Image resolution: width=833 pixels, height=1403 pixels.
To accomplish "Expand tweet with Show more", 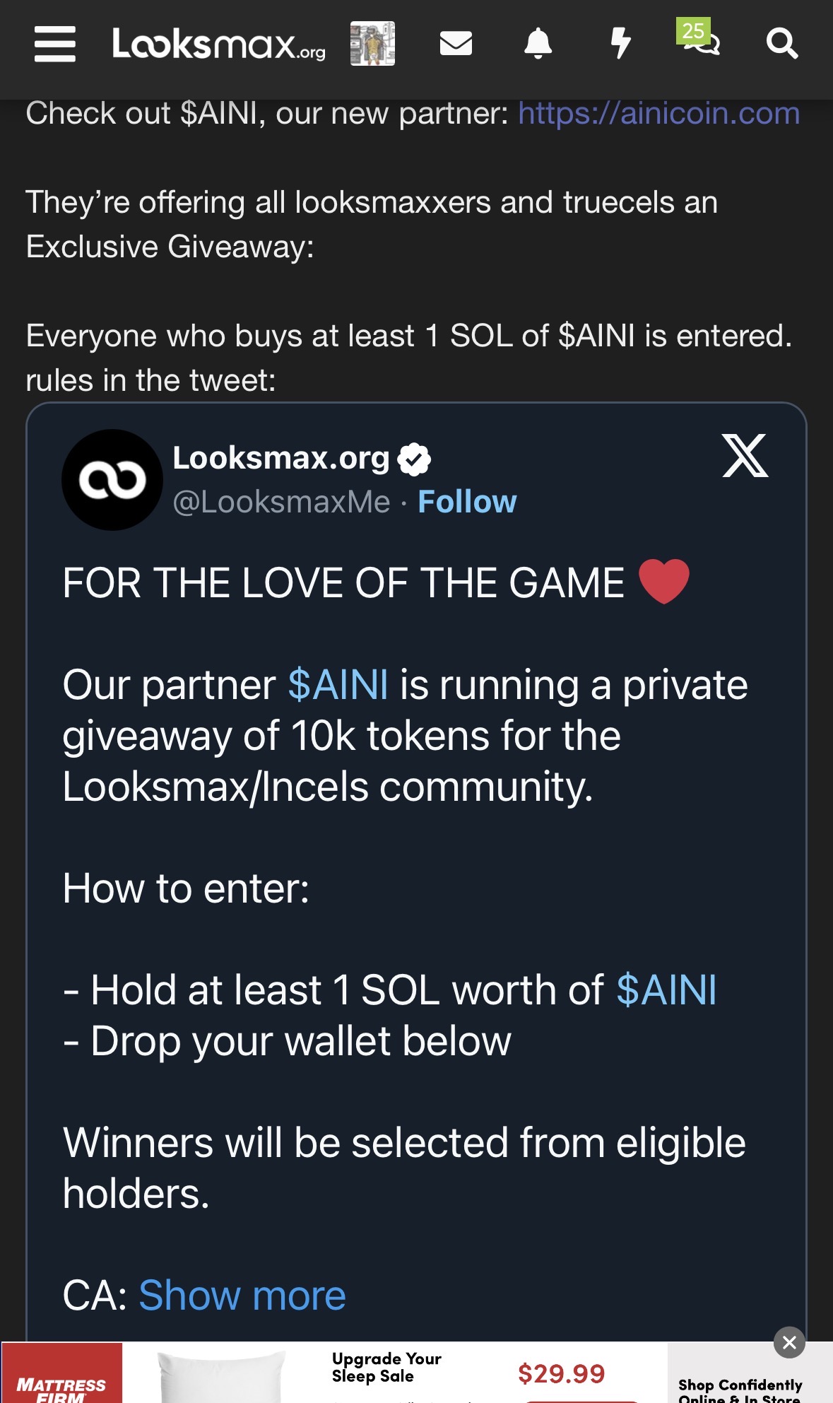I will 242,1295.
